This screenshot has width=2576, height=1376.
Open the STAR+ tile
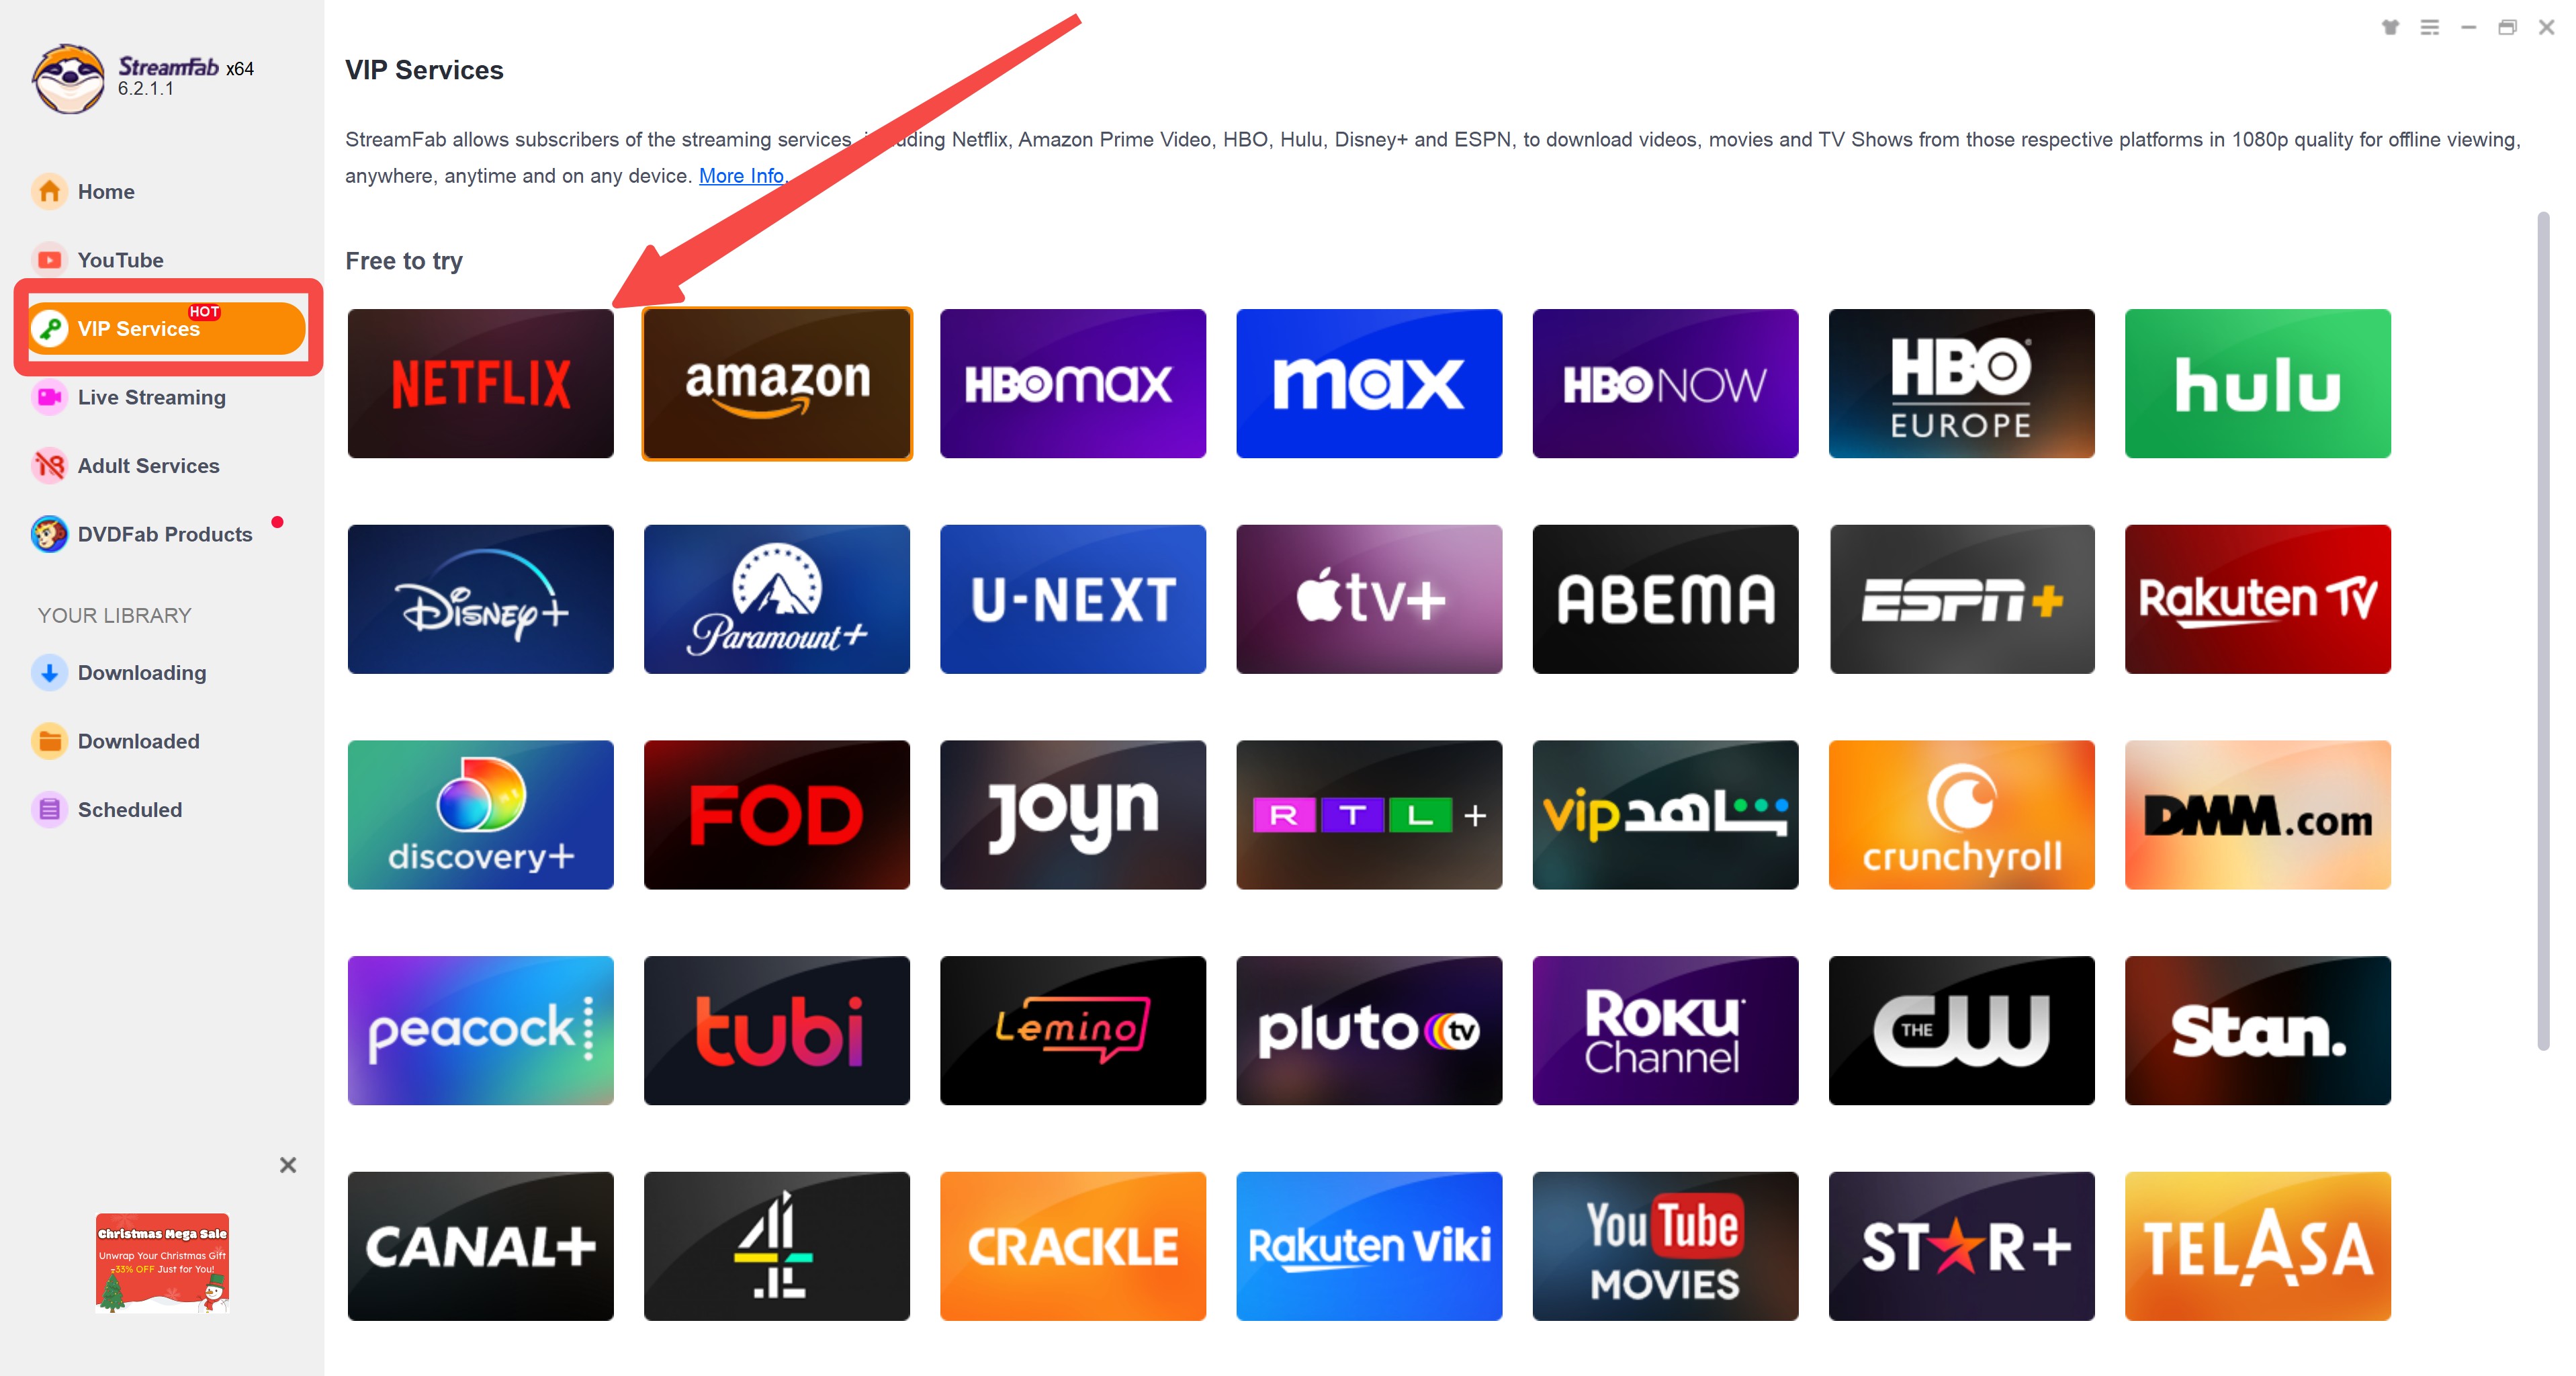1961,1247
